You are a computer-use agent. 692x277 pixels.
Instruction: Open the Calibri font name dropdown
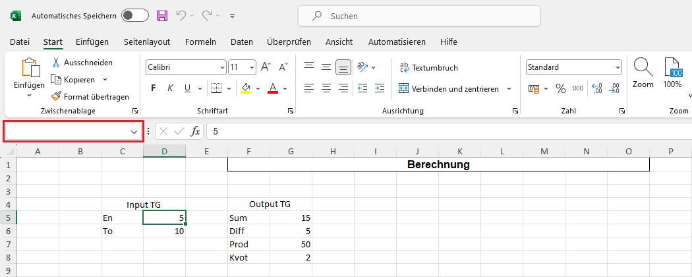(x=221, y=67)
